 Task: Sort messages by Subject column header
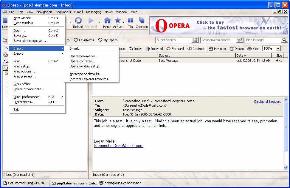click(x=197, y=56)
